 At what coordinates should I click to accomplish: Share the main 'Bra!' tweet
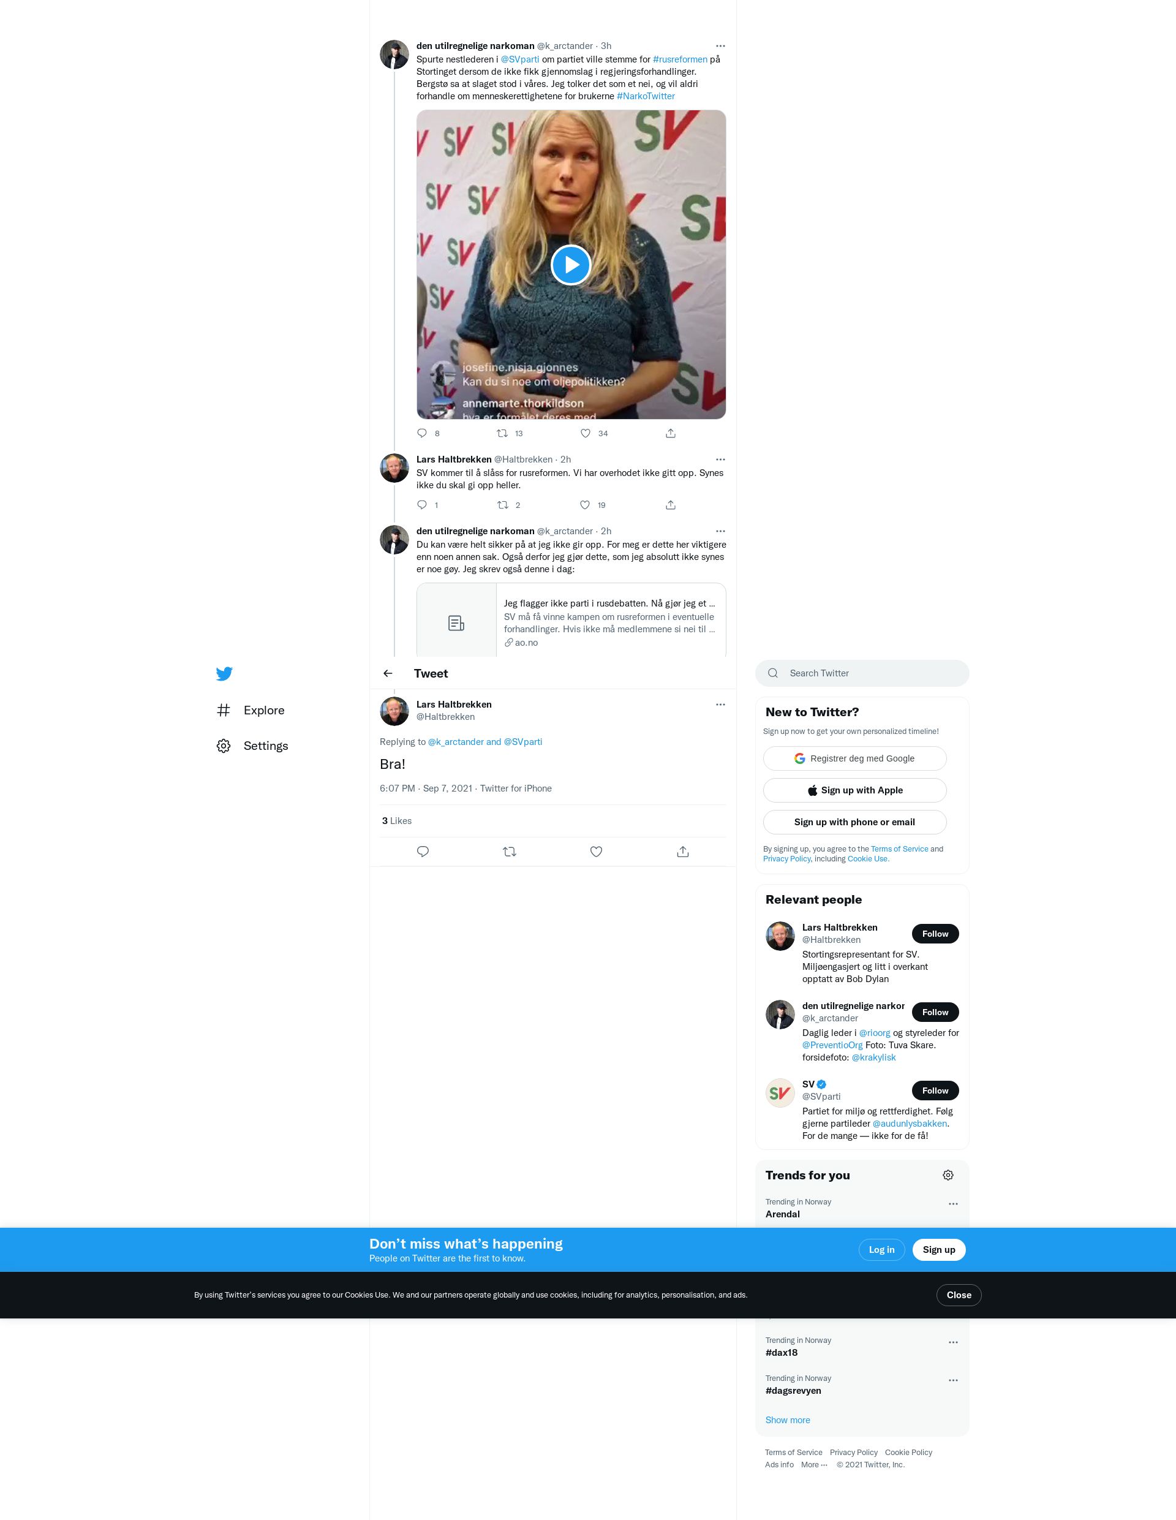(683, 852)
